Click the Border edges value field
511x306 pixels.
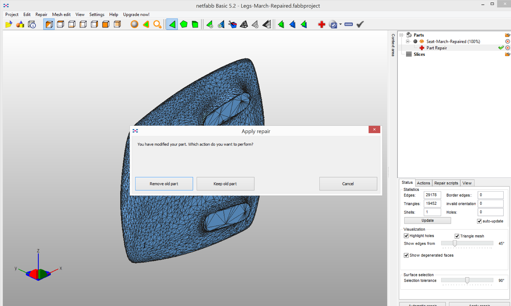[491, 195]
